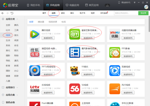Click the vertical scrollbar thumb
The image size is (150, 106).
149,24
